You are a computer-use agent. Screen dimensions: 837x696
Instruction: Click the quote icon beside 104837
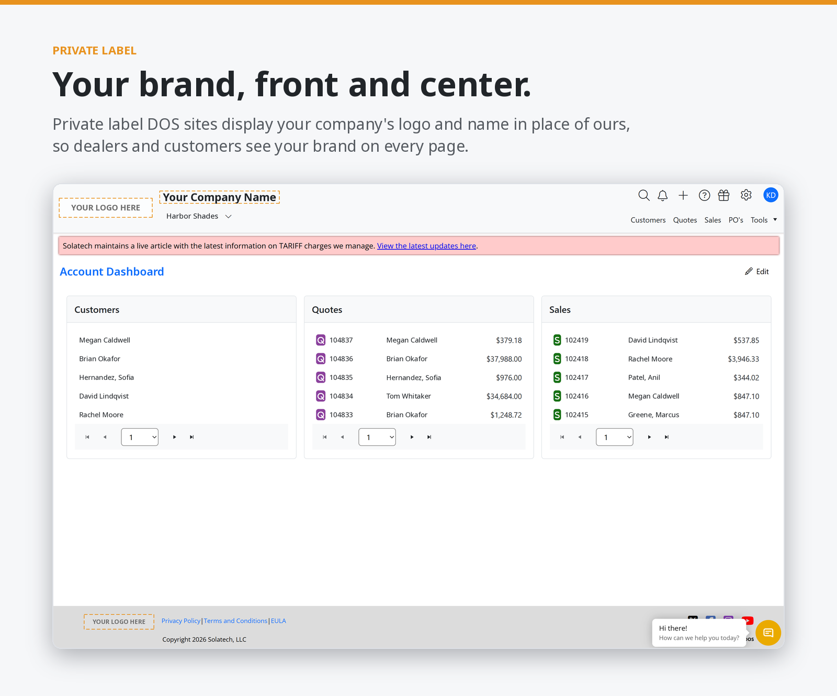pos(321,340)
